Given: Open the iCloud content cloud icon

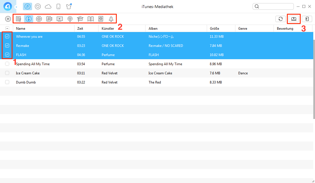Looking at the screenshot, I should 48,7.
